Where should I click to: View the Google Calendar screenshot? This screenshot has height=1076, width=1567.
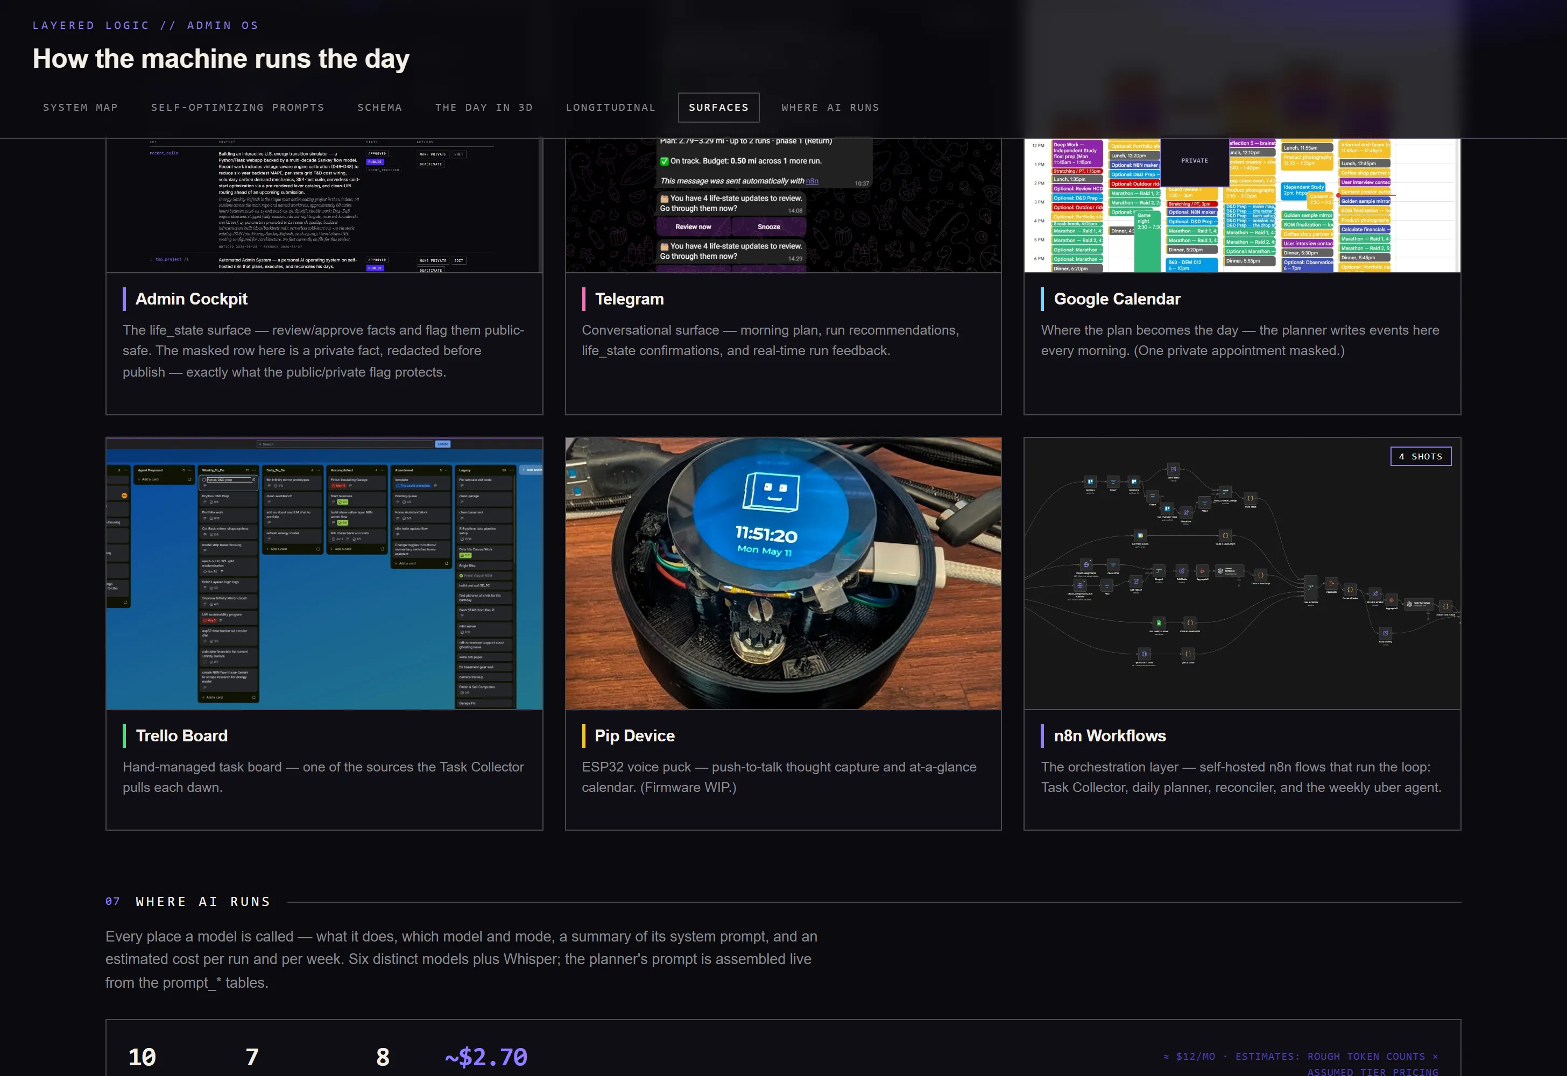point(1242,205)
